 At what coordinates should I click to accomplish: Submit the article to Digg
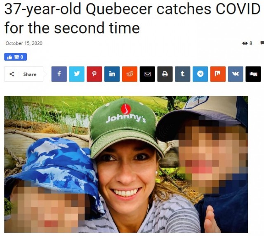point(253,74)
